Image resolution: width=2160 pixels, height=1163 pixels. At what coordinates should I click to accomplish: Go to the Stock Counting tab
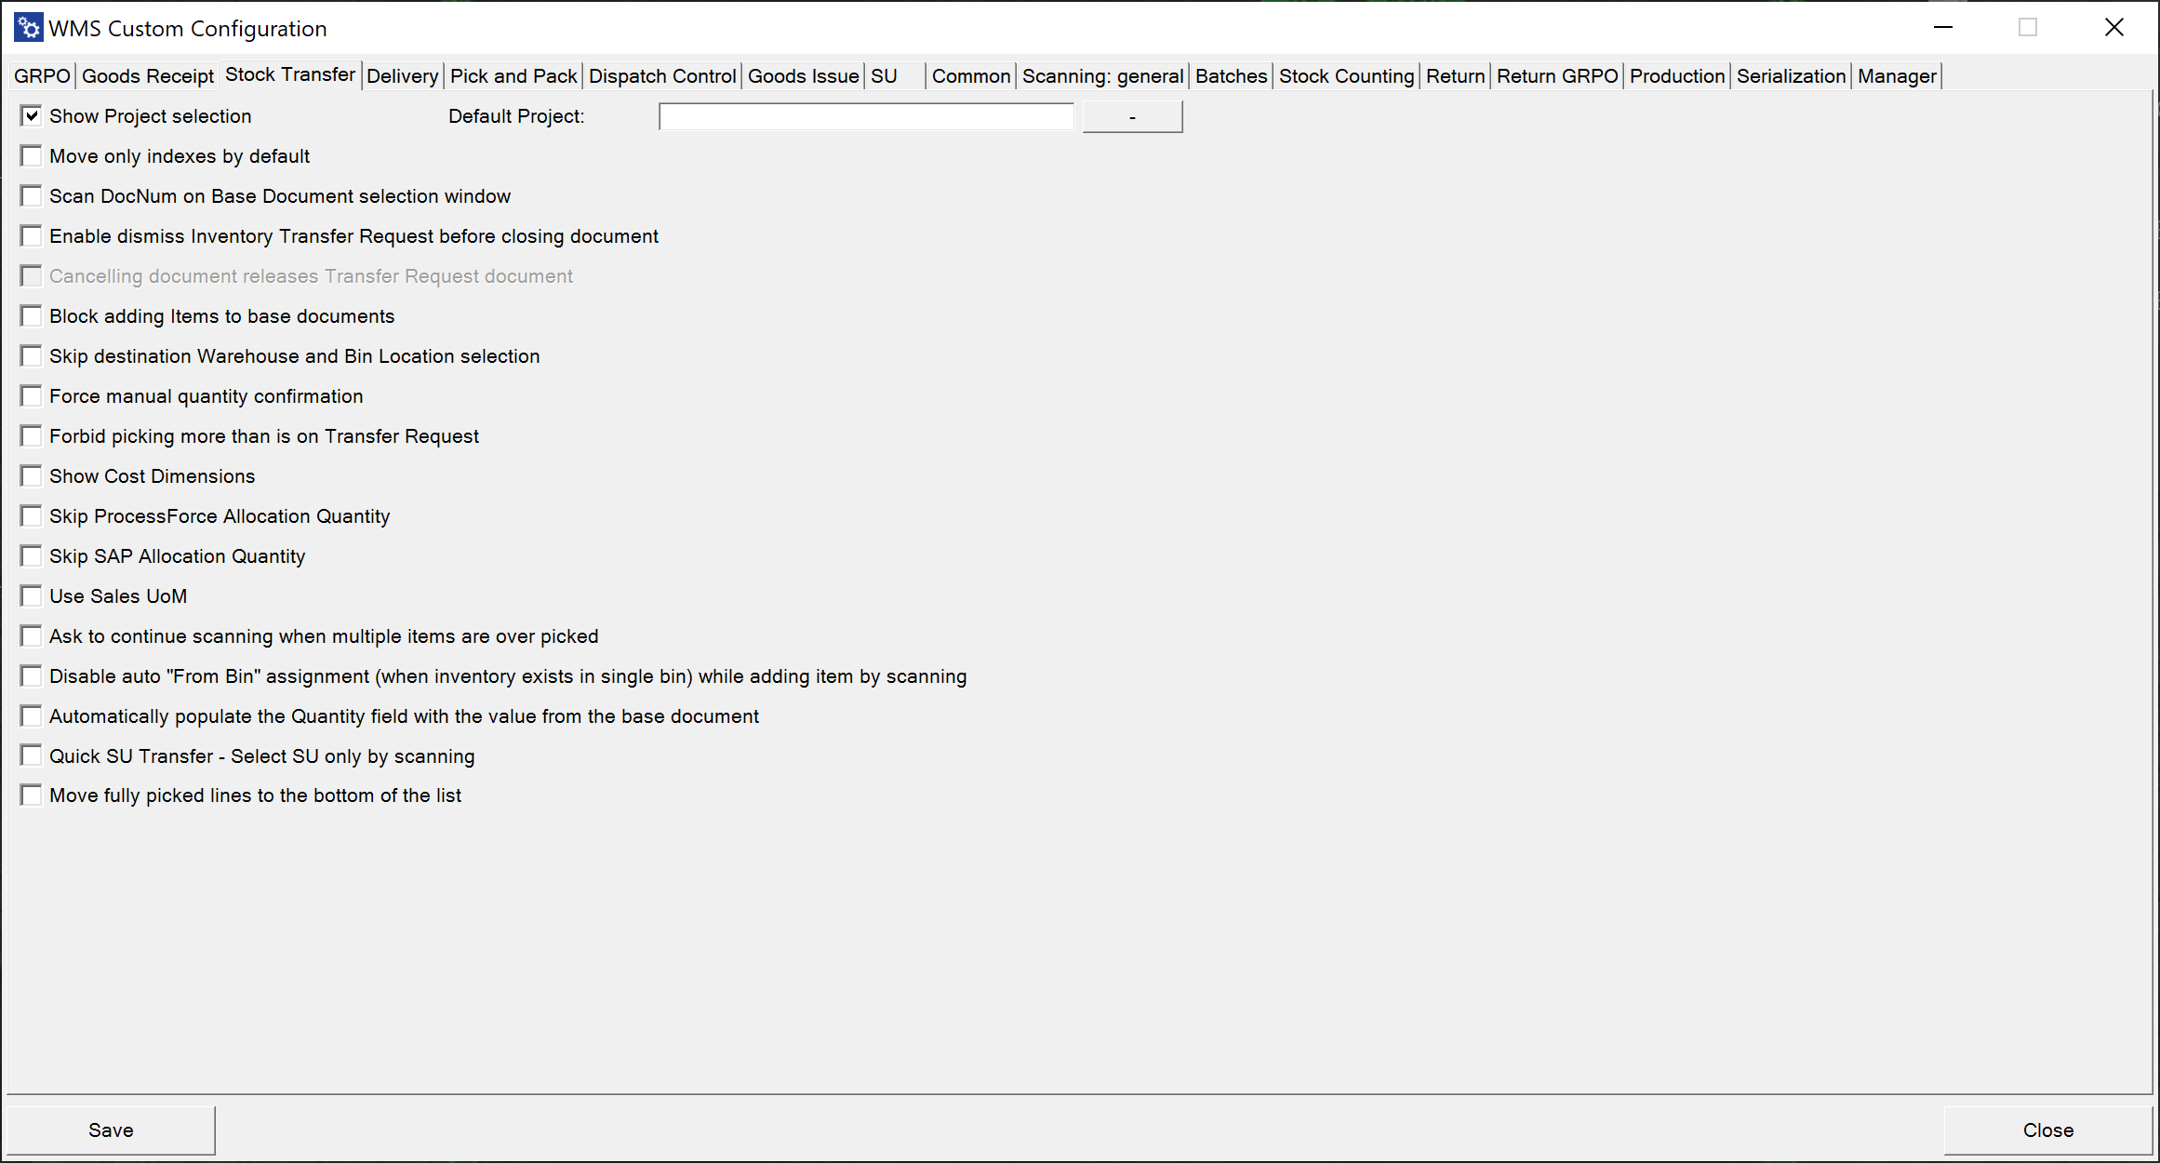point(1346,76)
